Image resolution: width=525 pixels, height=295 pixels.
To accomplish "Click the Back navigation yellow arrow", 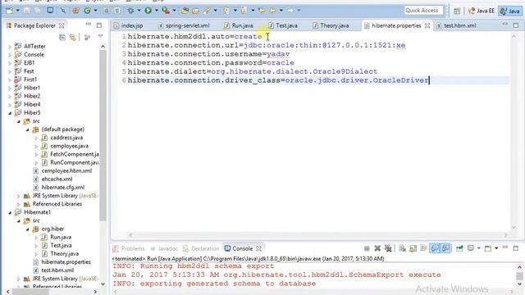I will tap(272, 11).
